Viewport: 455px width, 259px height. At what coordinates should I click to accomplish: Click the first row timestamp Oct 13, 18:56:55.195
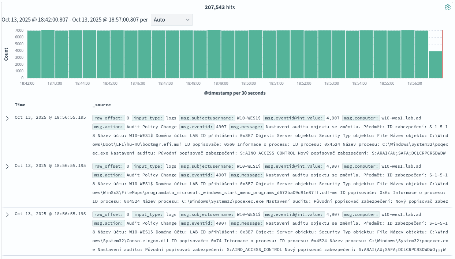[x=50, y=118]
